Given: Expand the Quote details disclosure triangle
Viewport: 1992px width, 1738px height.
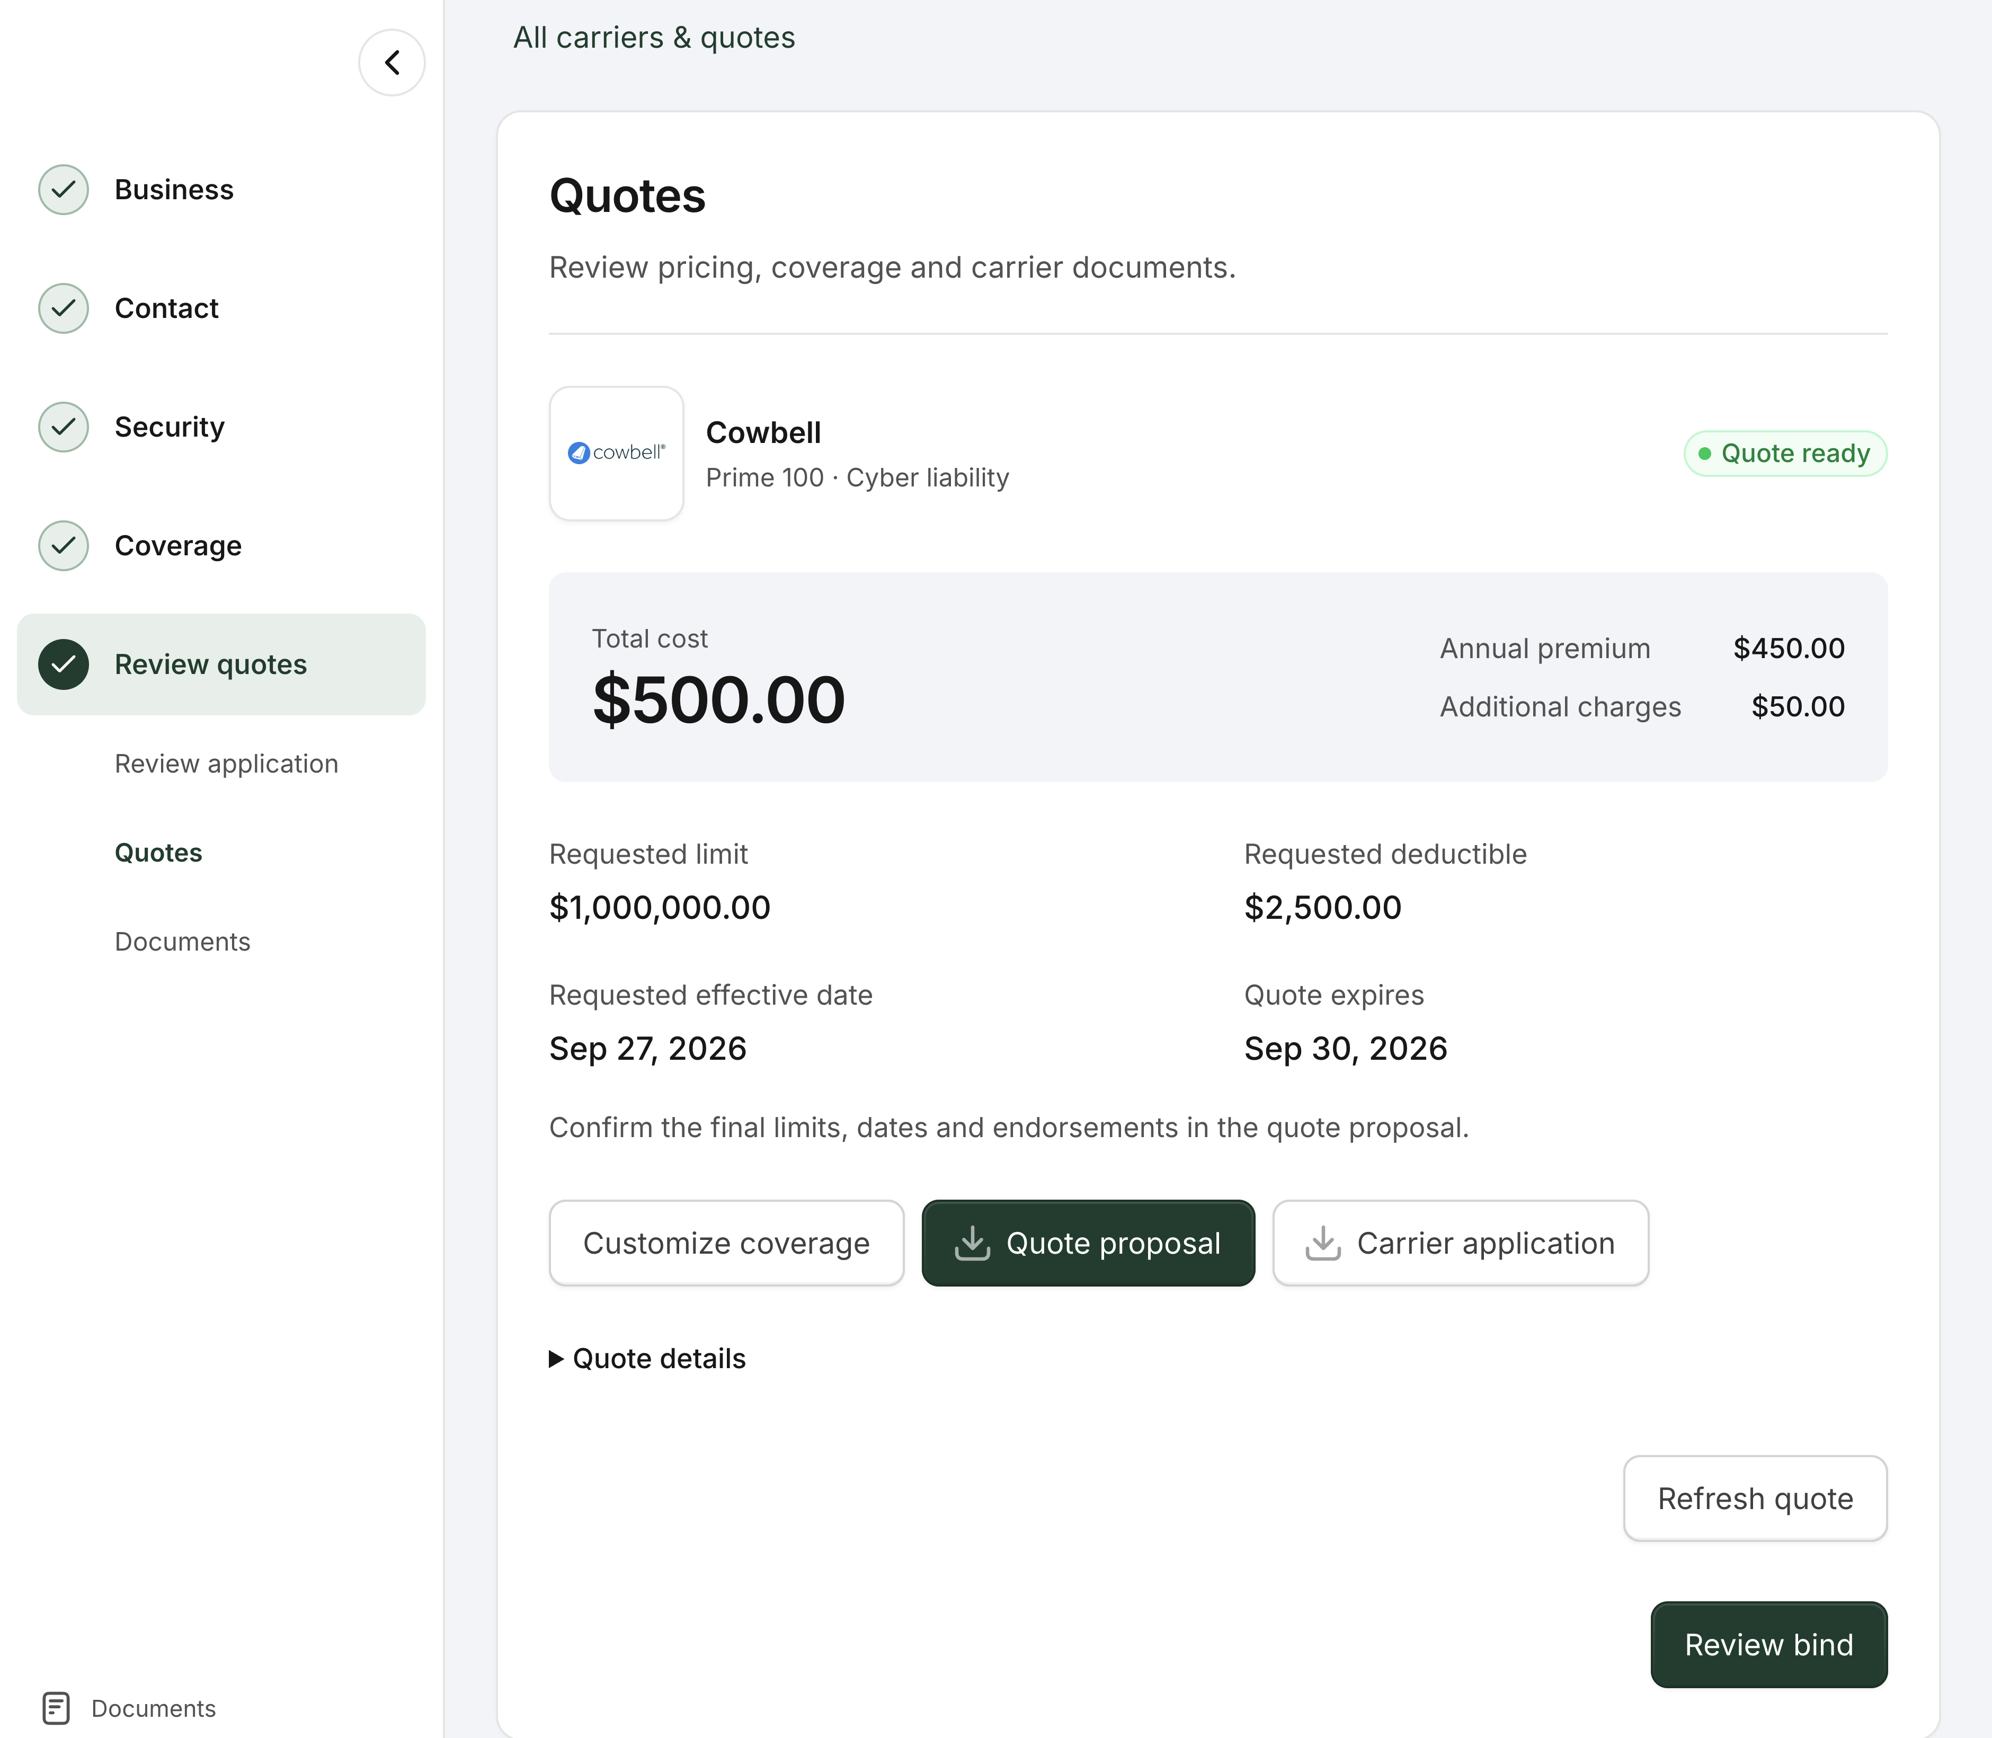Looking at the screenshot, I should pos(556,1359).
